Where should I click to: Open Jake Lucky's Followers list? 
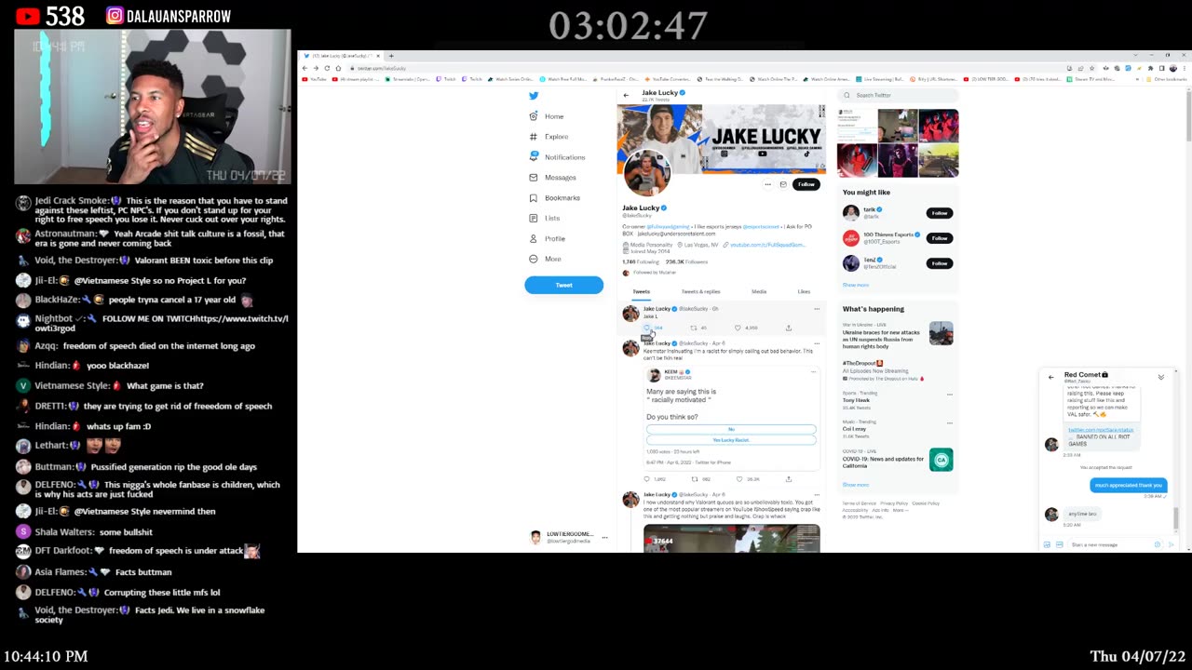click(687, 262)
